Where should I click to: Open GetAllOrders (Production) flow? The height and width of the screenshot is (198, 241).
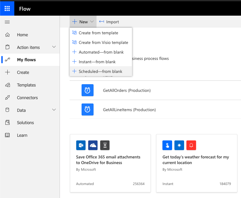point(127,91)
